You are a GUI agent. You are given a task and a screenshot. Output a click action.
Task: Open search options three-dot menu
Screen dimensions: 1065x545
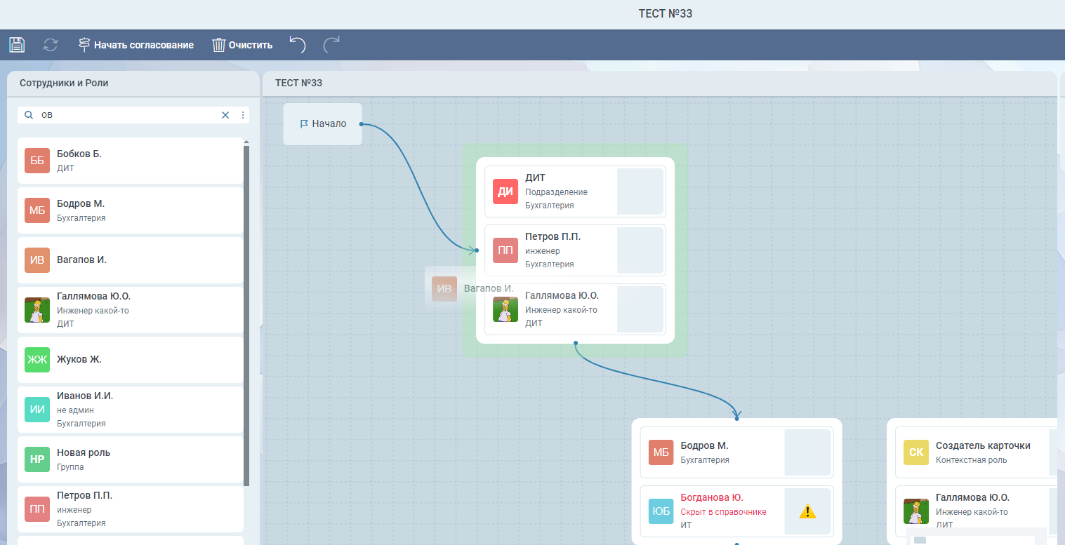[243, 115]
